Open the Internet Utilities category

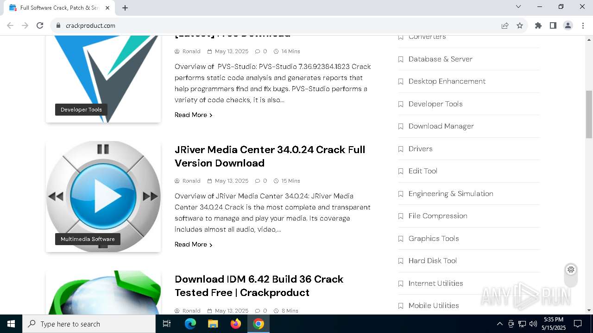click(x=436, y=283)
